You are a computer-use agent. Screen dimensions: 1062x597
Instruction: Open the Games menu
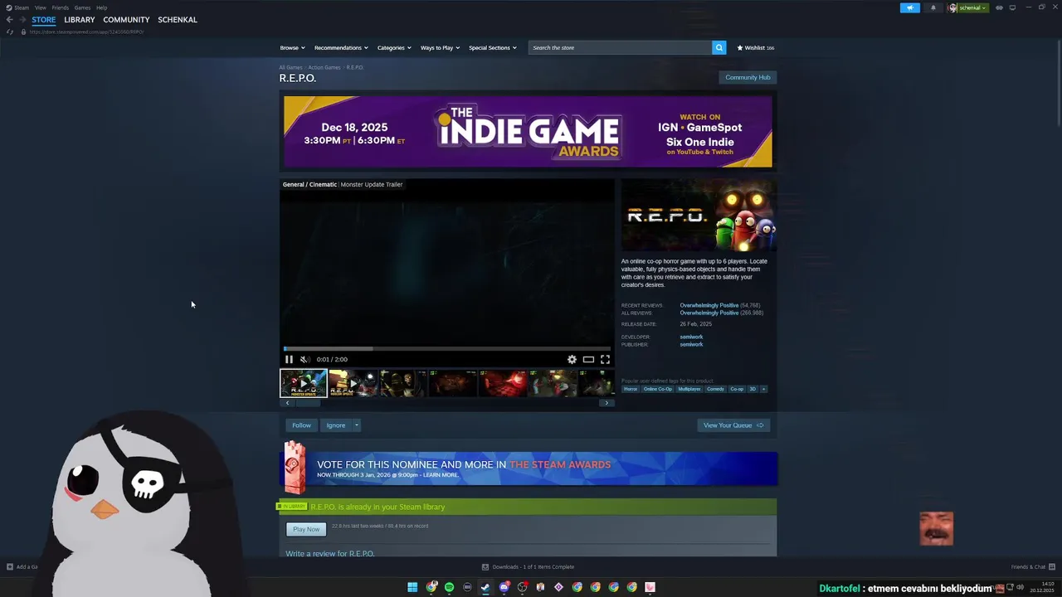pyautogui.click(x=82, y=7)
